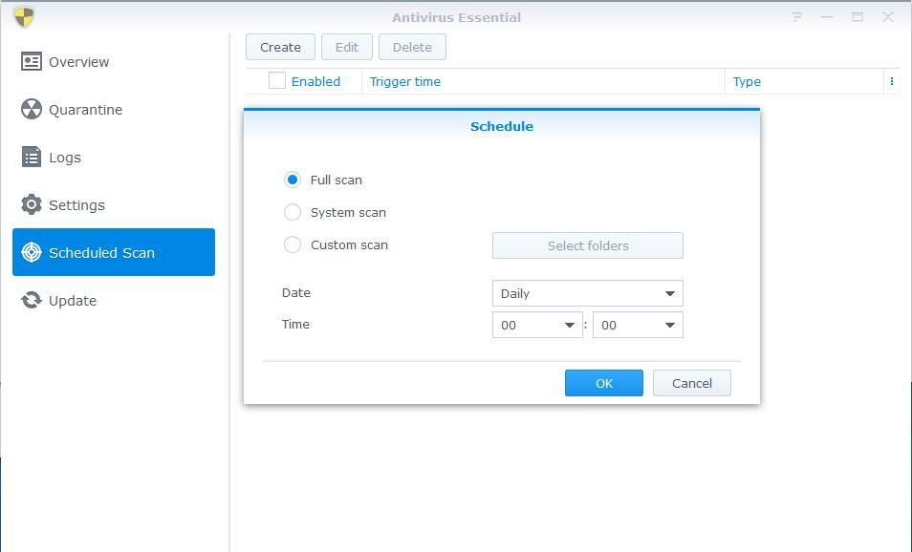
Task: Click the Date field label
Action: [x=296, y=293]
